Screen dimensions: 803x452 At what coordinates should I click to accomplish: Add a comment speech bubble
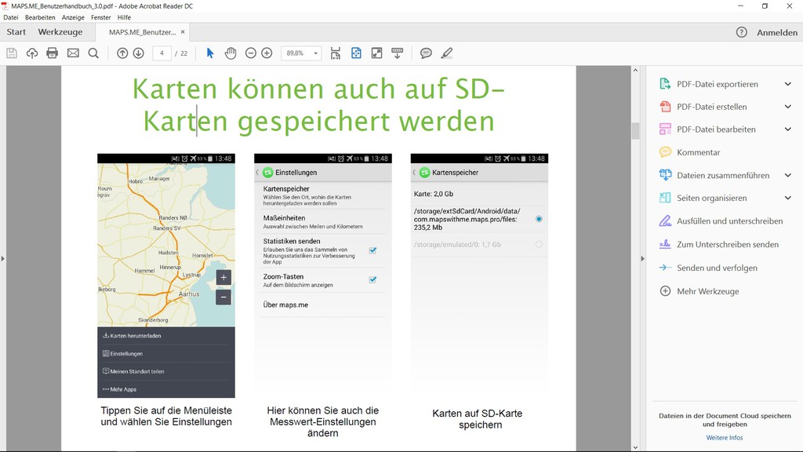[x=426, y=53]
